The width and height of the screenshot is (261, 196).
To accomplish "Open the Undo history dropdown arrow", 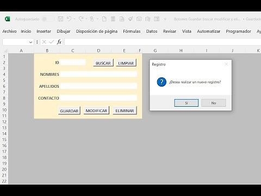I will point(74,19).
